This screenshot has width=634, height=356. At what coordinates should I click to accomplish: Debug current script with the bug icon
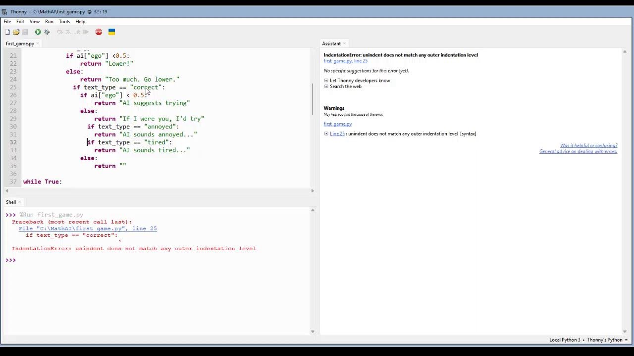coord(47,32)
